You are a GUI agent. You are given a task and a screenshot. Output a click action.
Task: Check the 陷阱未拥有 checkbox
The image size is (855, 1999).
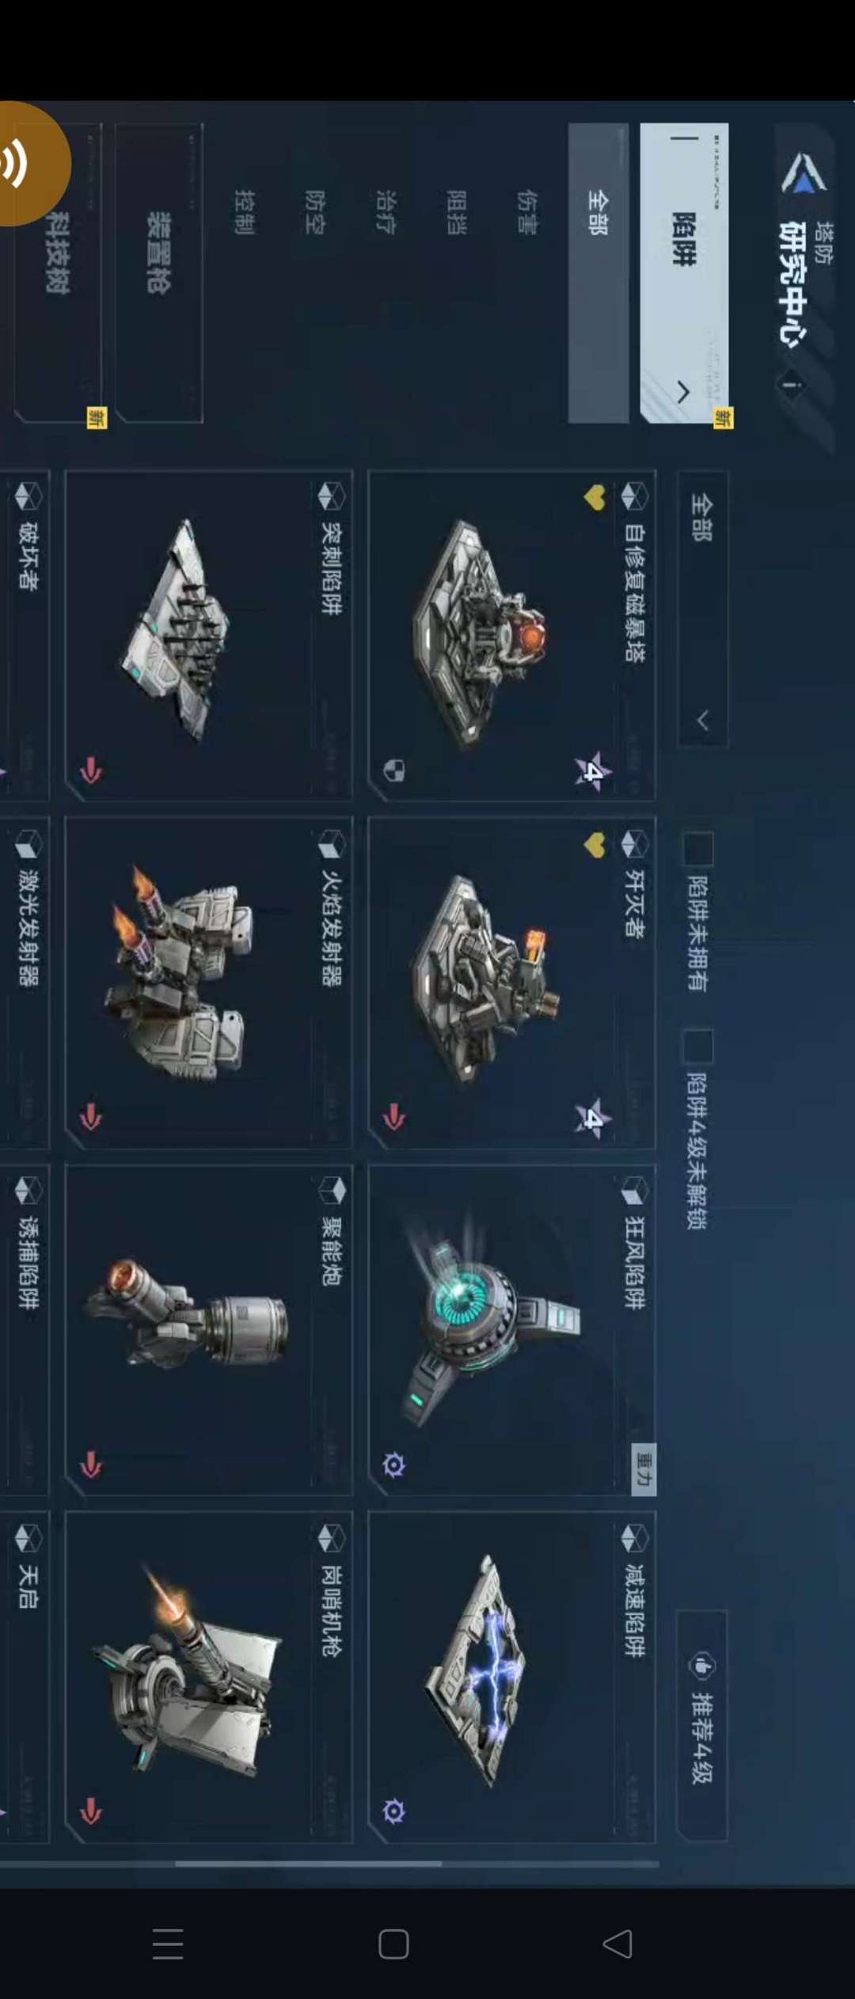tap(698, 850)
